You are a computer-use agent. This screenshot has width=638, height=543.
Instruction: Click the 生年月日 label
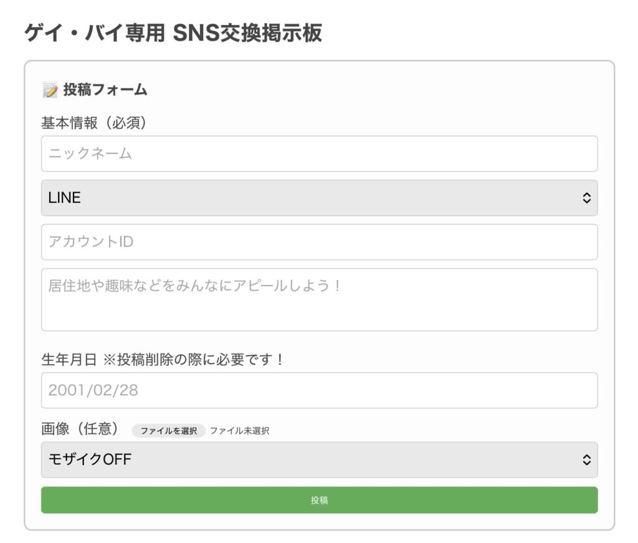[69, 360]
